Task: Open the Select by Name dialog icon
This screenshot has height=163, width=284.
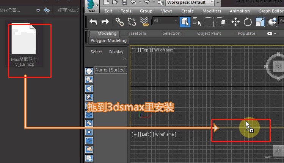Action: pyautogui.click(x=197, y=22)
